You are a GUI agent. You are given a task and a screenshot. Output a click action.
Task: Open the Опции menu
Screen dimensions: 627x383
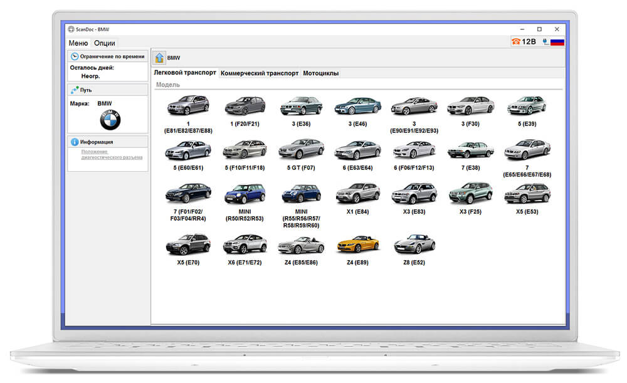pyautogui.click(x=104, y=43)
